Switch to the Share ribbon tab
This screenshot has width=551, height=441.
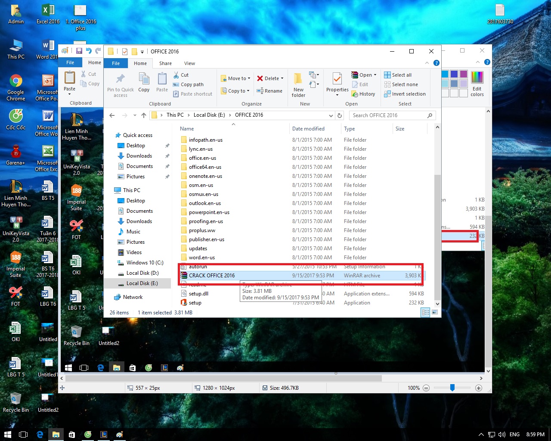165,63
